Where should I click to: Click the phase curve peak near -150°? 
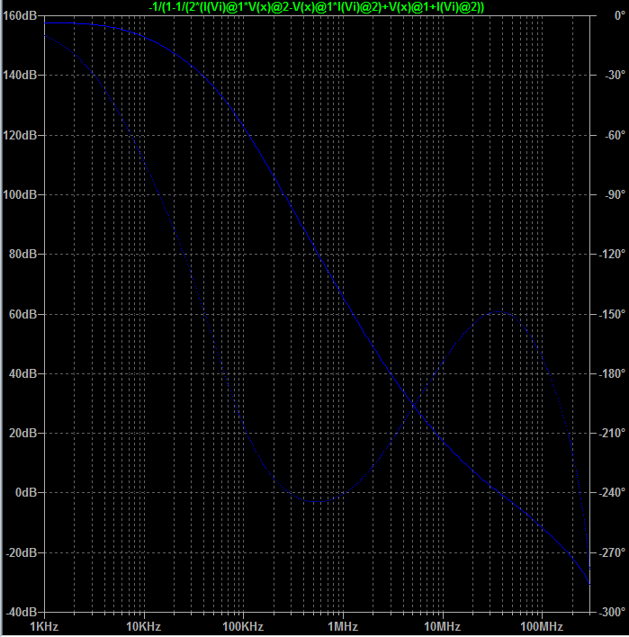pos(499,311)
